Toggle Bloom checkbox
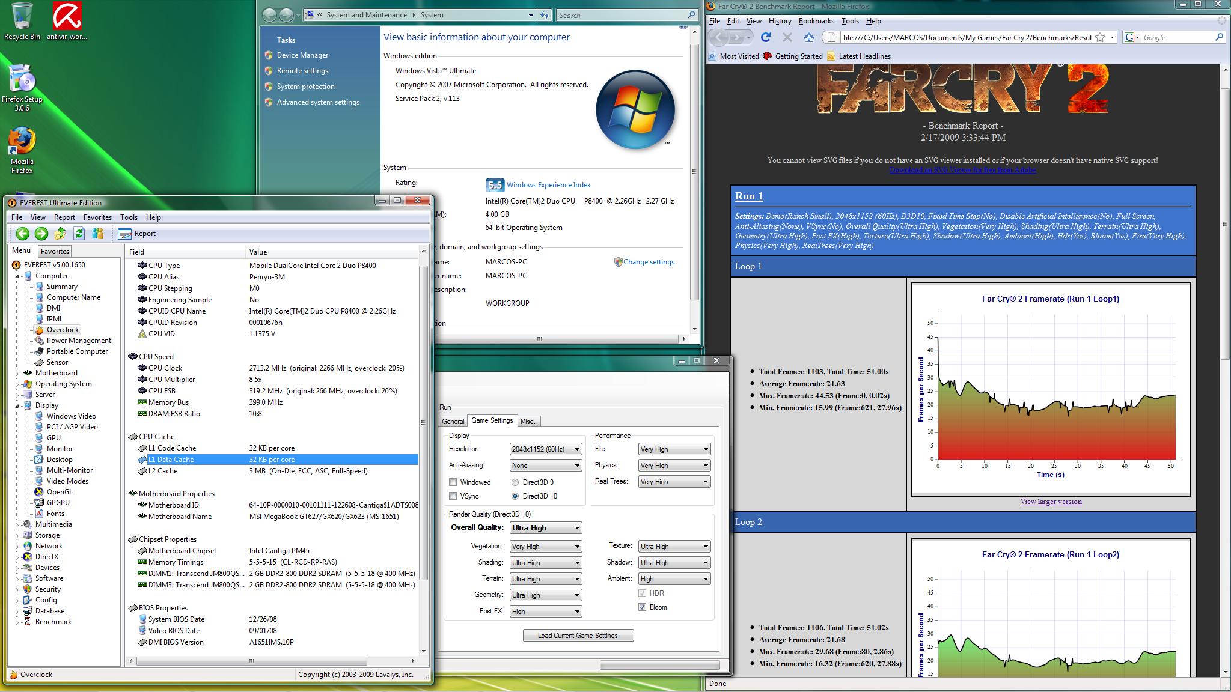1231x692 pixels. point(643,607)
